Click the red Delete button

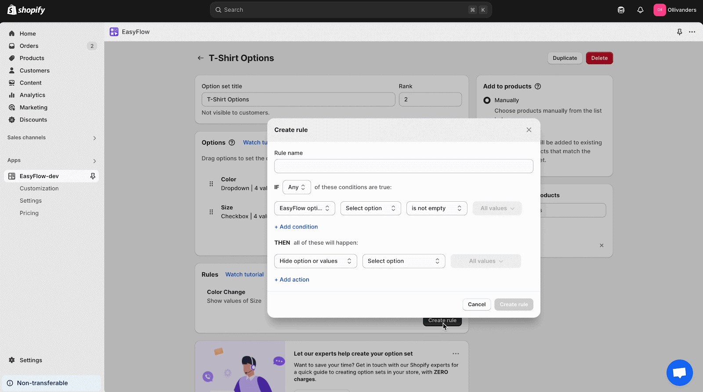pos(599,58)
